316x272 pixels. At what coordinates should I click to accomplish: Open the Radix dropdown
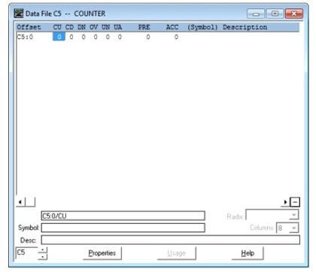[293, 215]
